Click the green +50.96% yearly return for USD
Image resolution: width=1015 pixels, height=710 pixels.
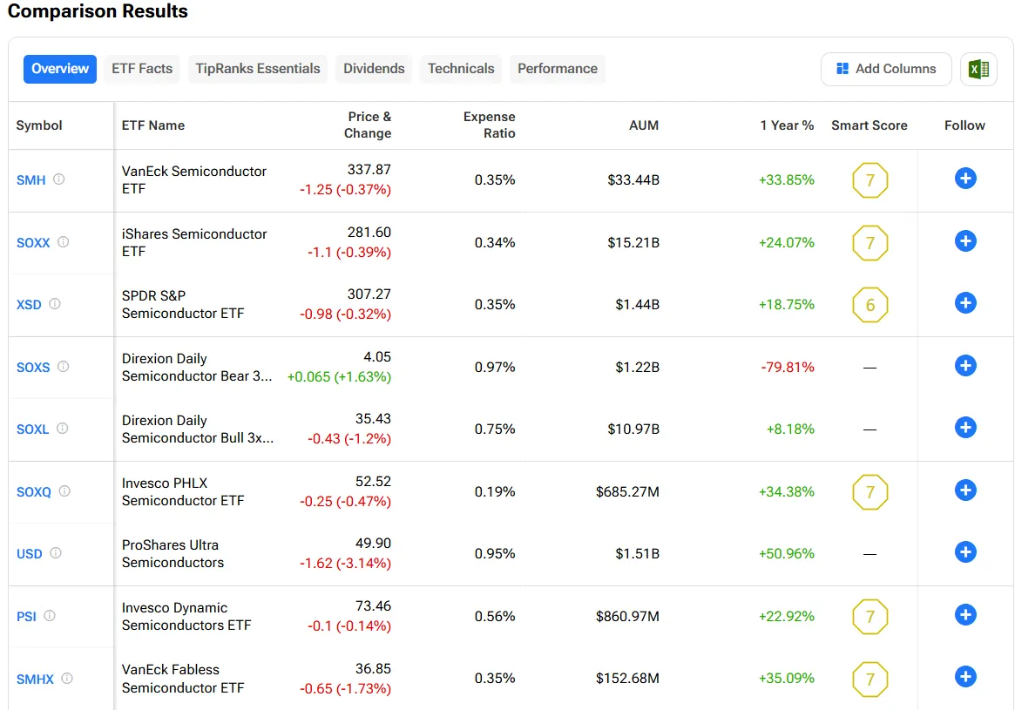(x=787, y=553)
